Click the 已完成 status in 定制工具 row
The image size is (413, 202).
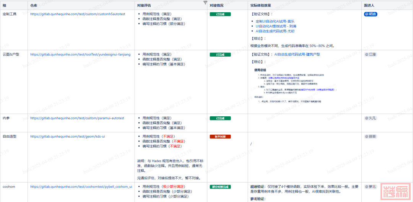(x=220, y=14)
